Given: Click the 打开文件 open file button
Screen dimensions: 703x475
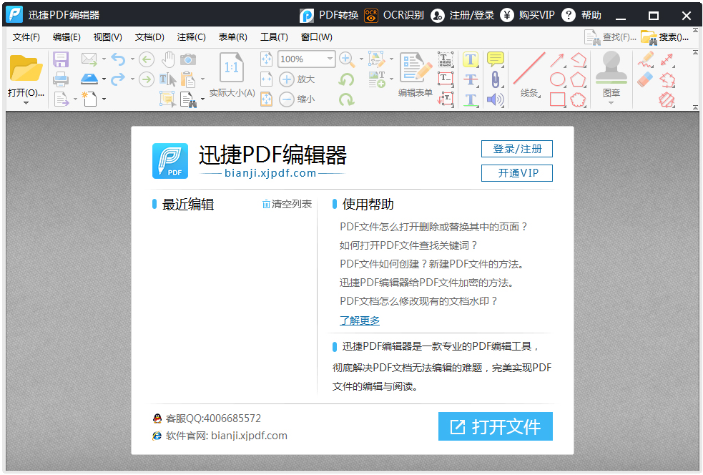Looking at the screenshot, I should pyautogui.click(x=496, y=426).
